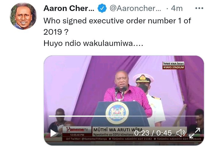Mute the video with the speaker icon
Viewport: 214px width, 152px height.
pos(181,133)
